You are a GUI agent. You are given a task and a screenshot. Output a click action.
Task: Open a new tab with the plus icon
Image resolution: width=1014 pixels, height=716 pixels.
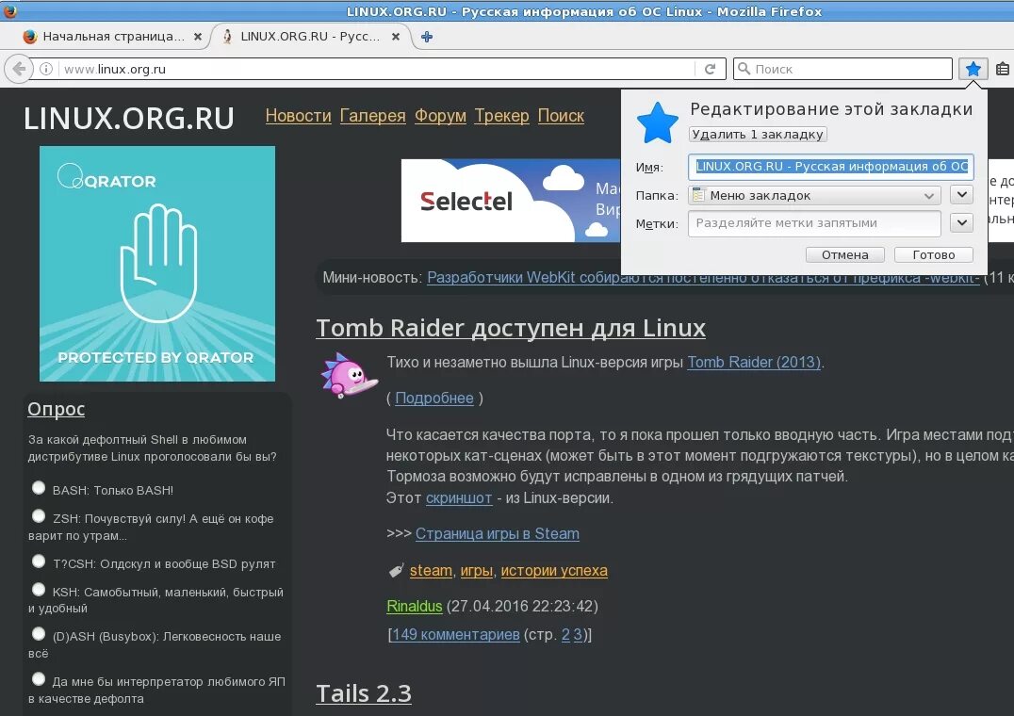pyautogui.click(x=427, y=37)
